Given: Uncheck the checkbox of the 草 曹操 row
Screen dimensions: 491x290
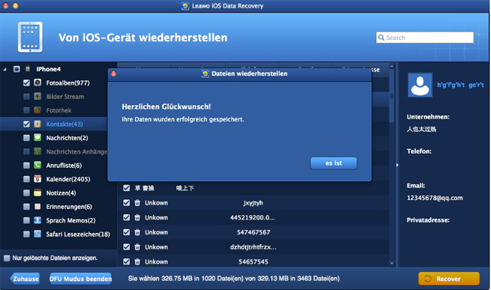Looking at the screenshot, I should 127,188.
